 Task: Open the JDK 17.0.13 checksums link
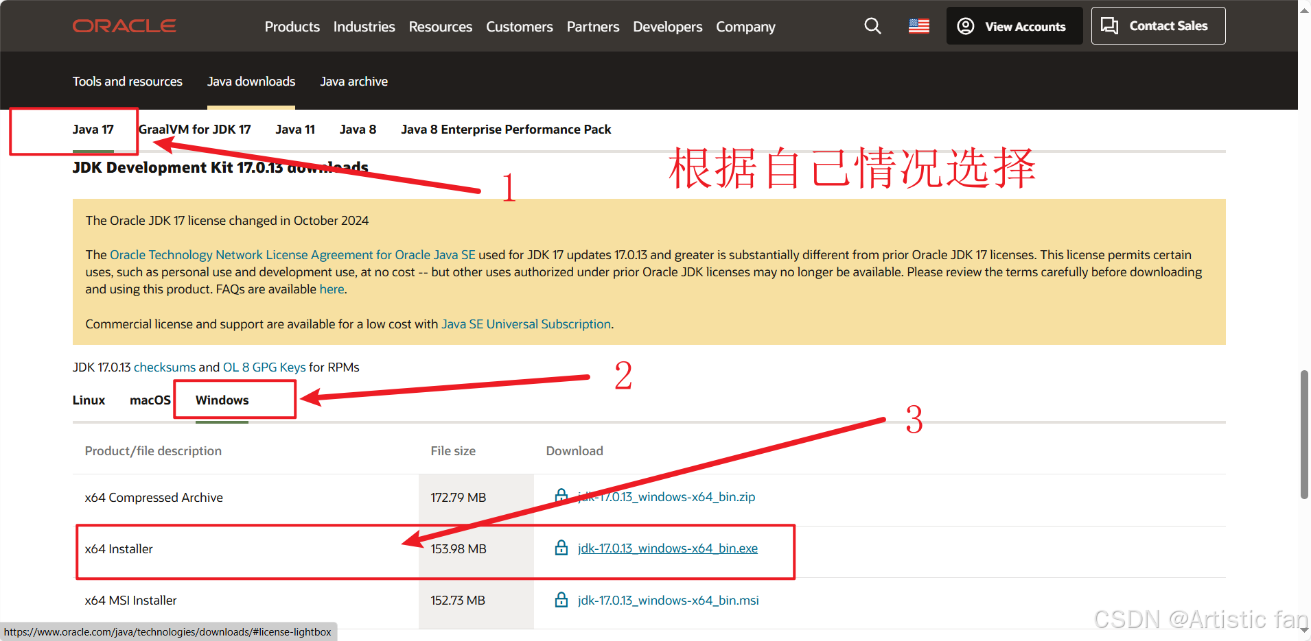pyautogui.click(x=165, y=367)
